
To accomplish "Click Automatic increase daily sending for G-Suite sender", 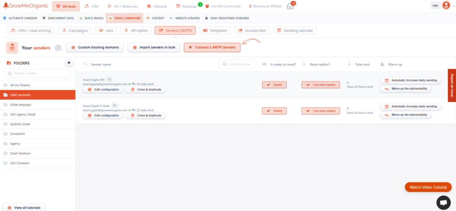I will tap(411, 107).
